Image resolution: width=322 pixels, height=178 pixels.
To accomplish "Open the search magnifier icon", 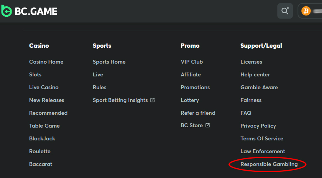I will 285,11.
